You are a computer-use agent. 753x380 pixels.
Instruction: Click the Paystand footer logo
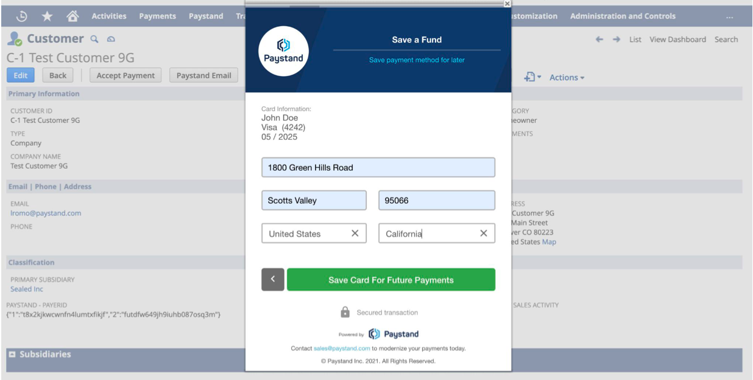pyautogui.click(x=394, y=334)
